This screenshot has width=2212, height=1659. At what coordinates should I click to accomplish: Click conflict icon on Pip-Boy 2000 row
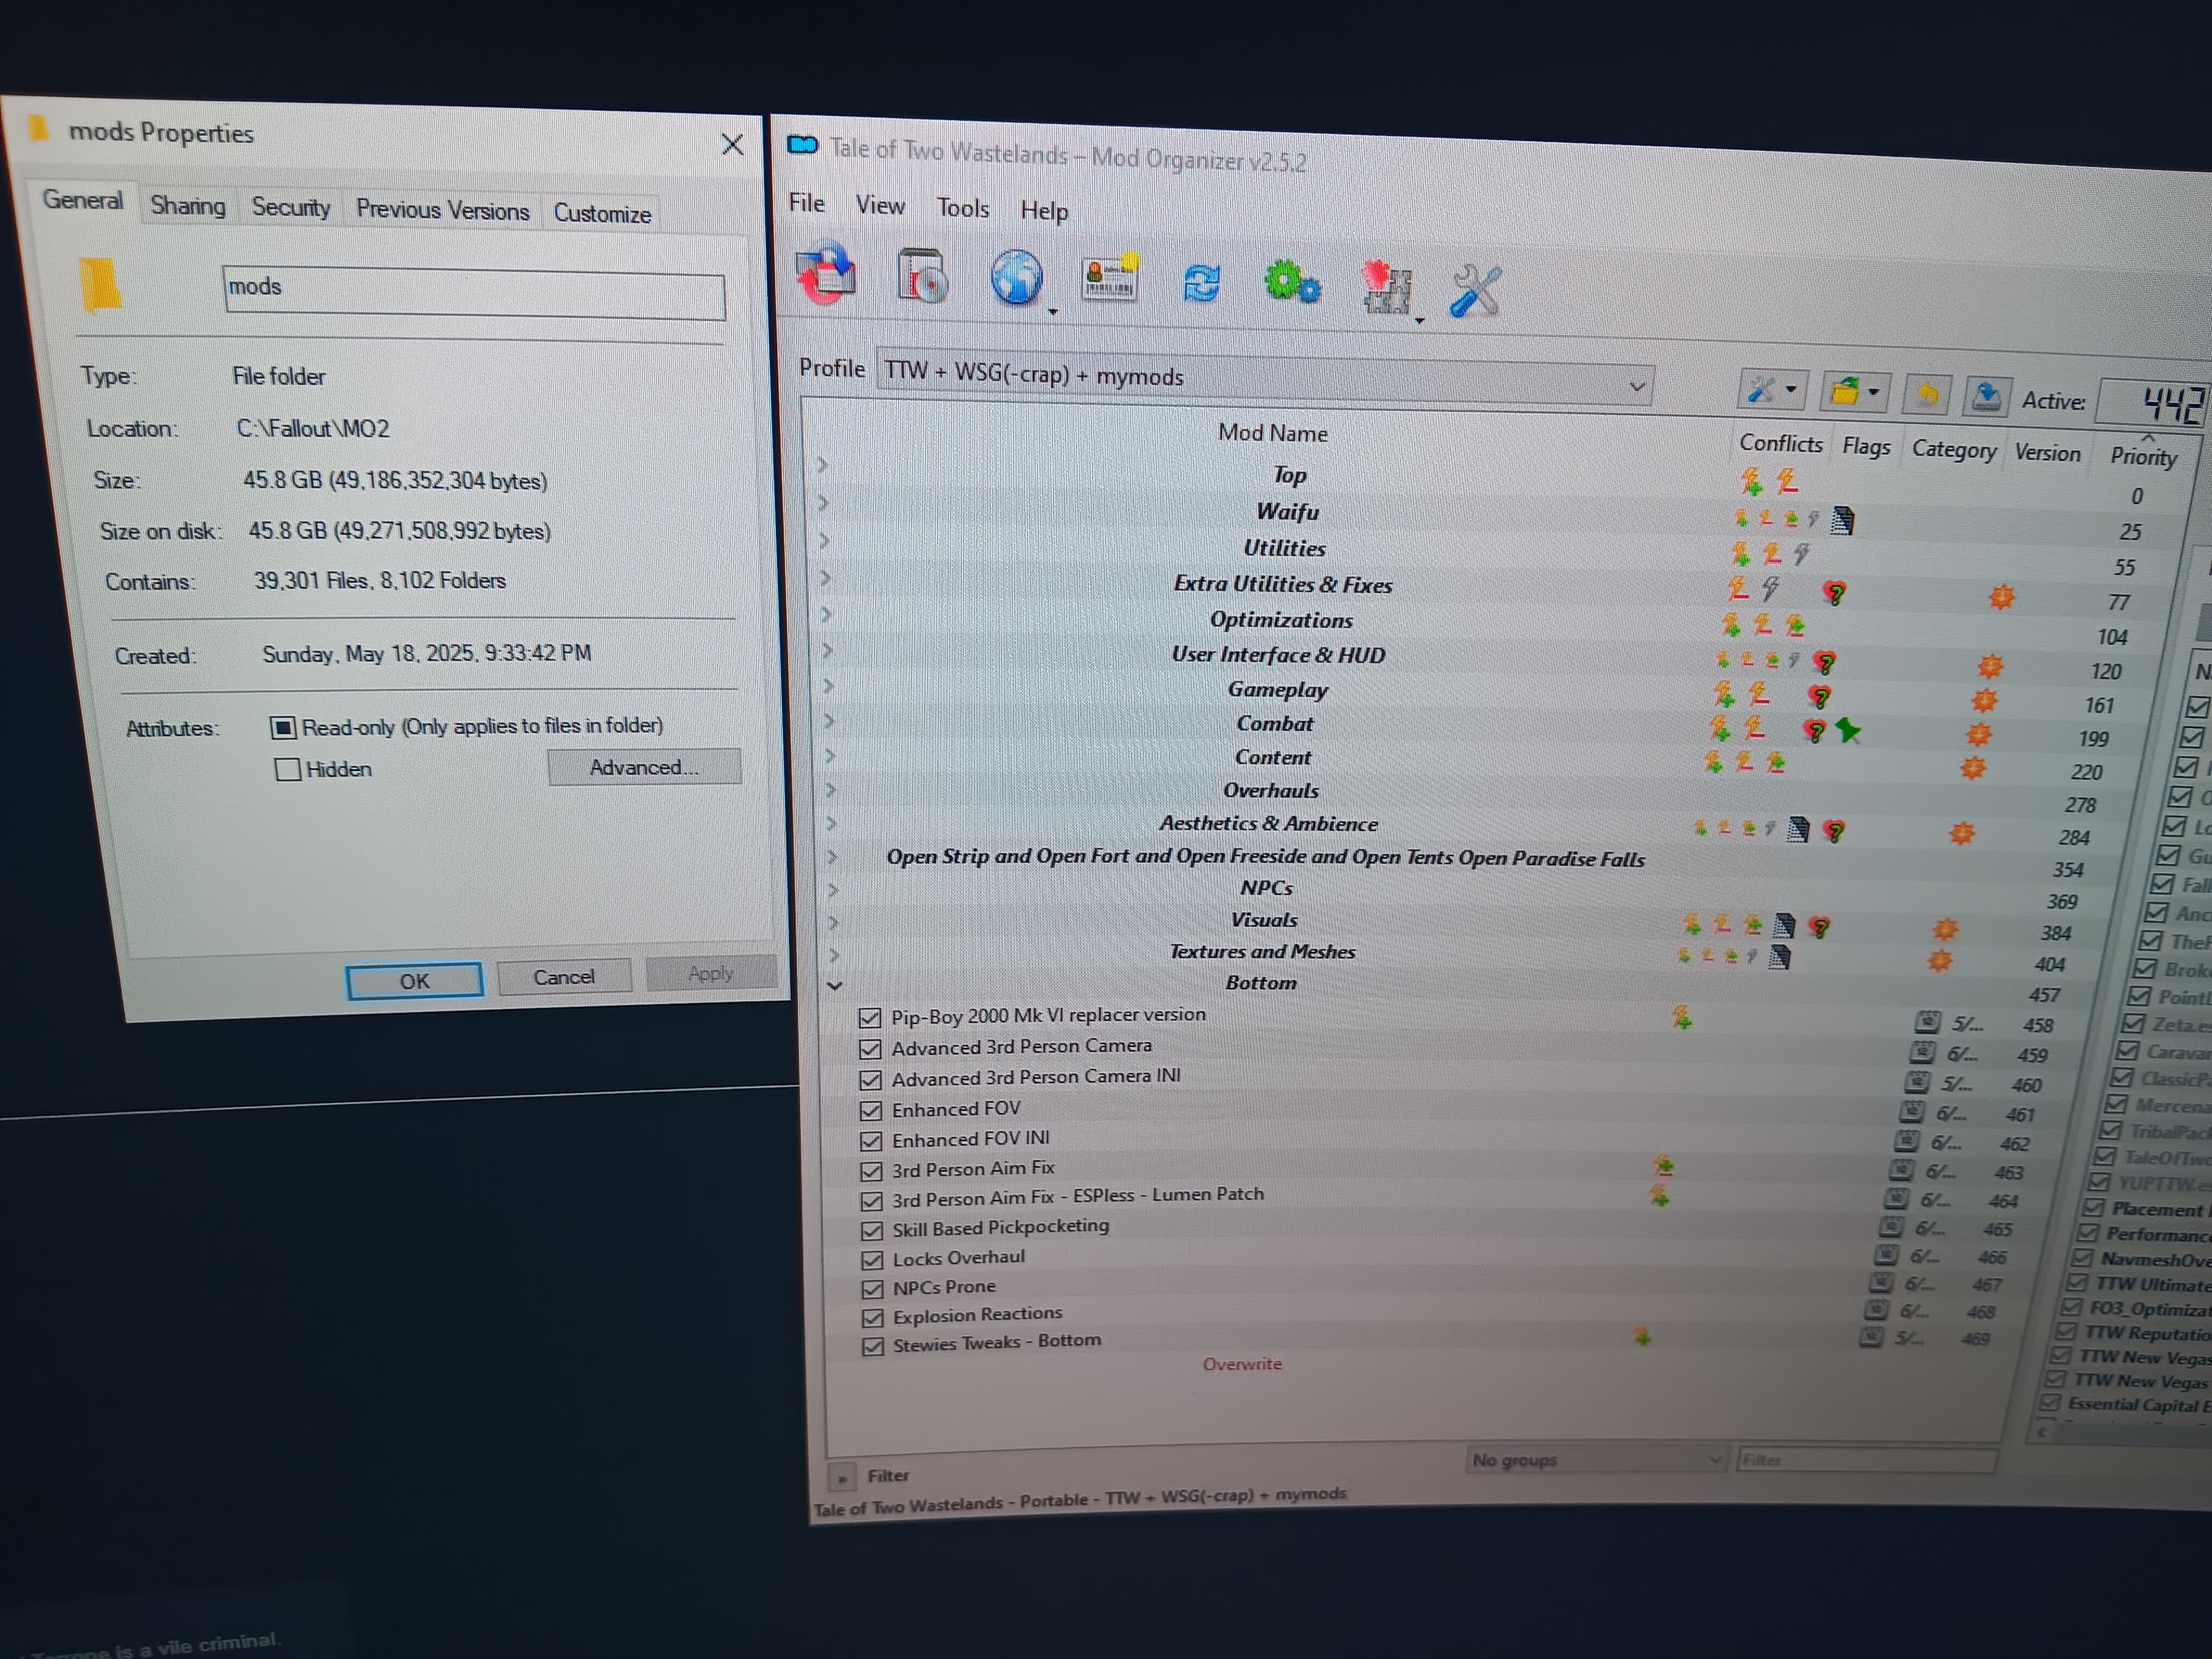pyautogui.click(x=1682, y=1018)
